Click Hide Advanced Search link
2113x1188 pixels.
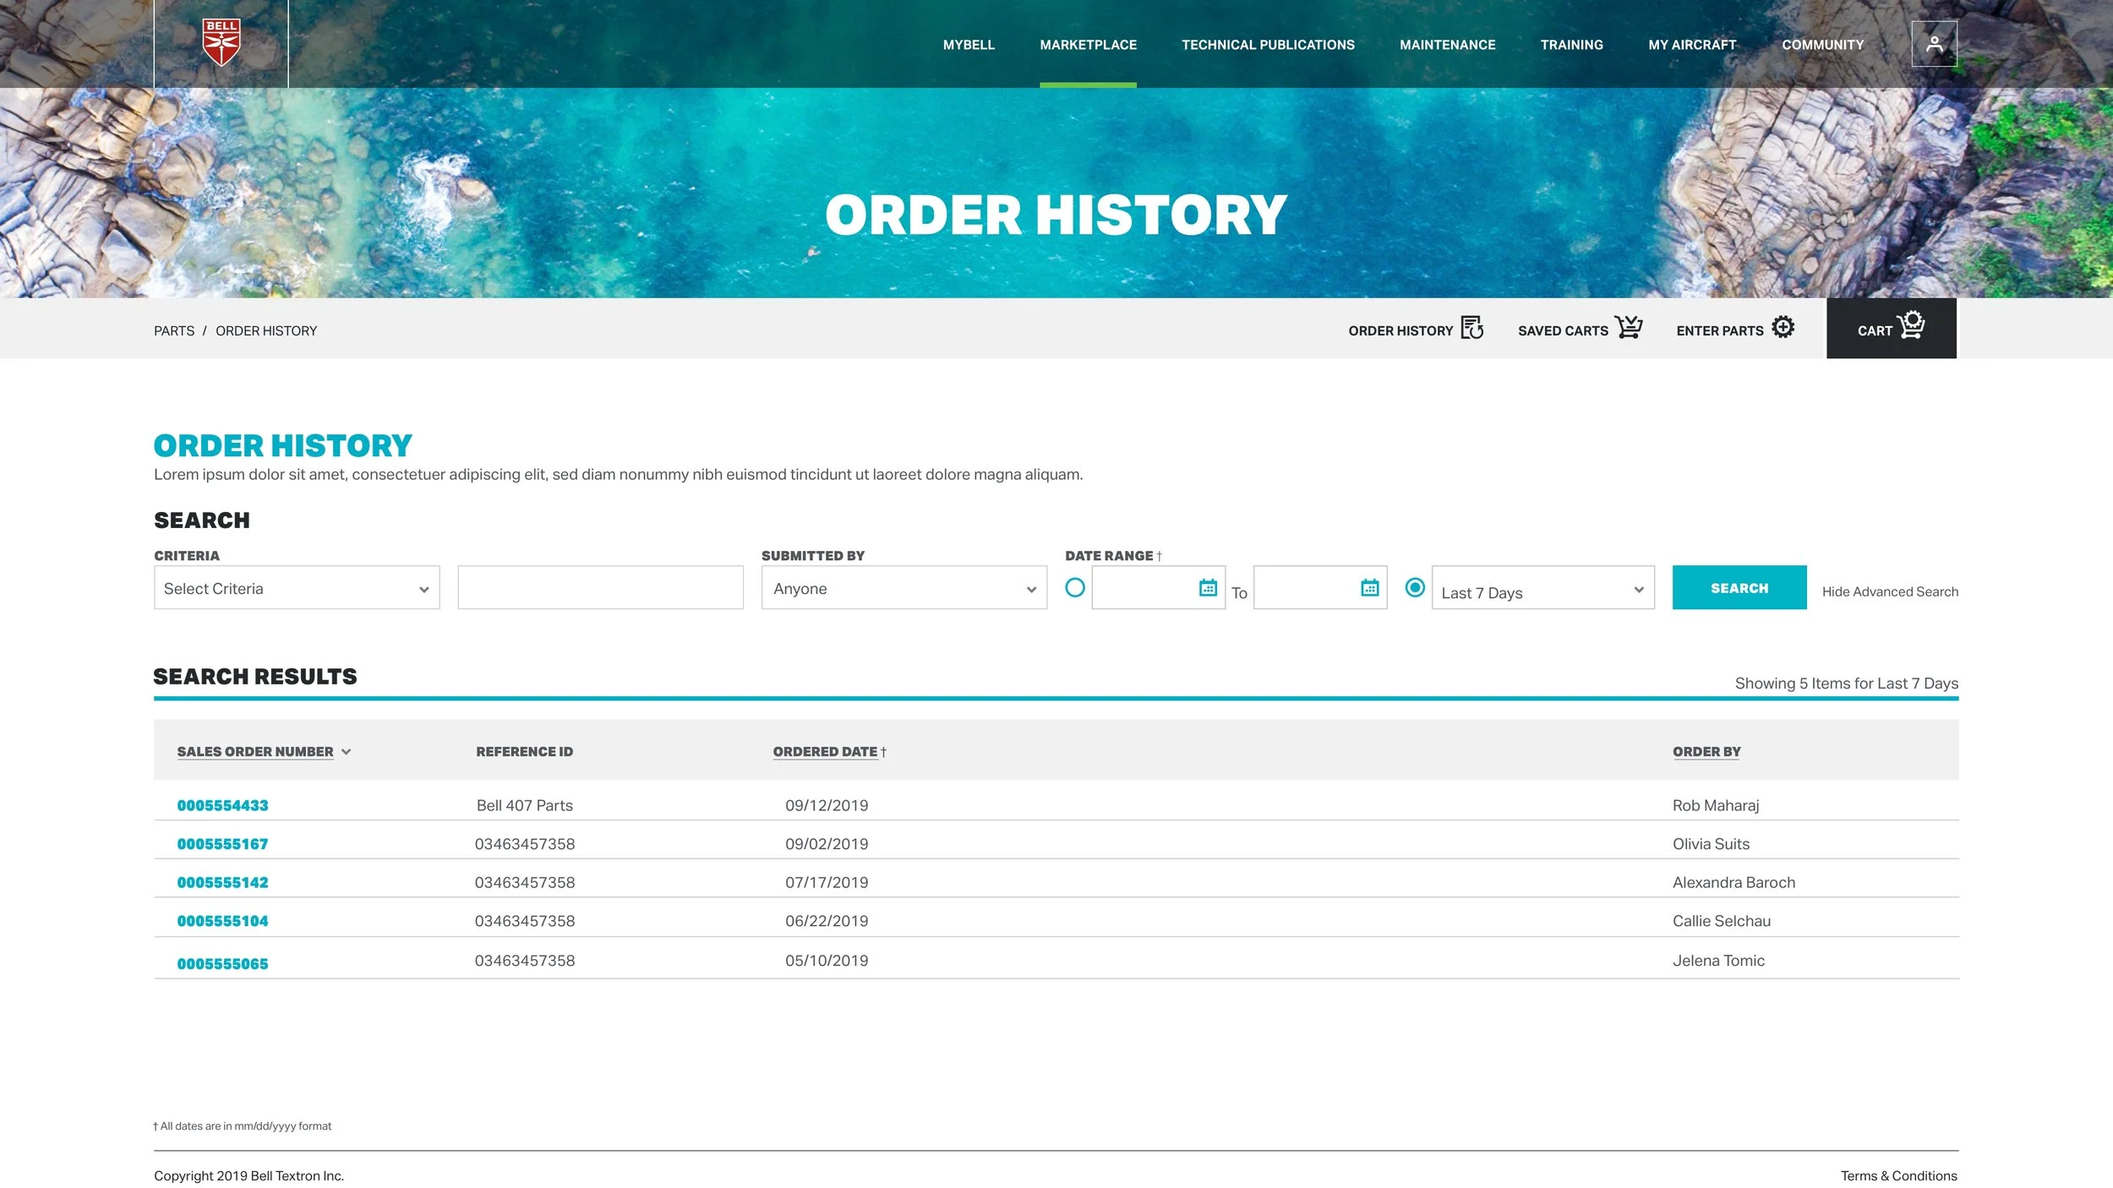(x=1889, y=591)
